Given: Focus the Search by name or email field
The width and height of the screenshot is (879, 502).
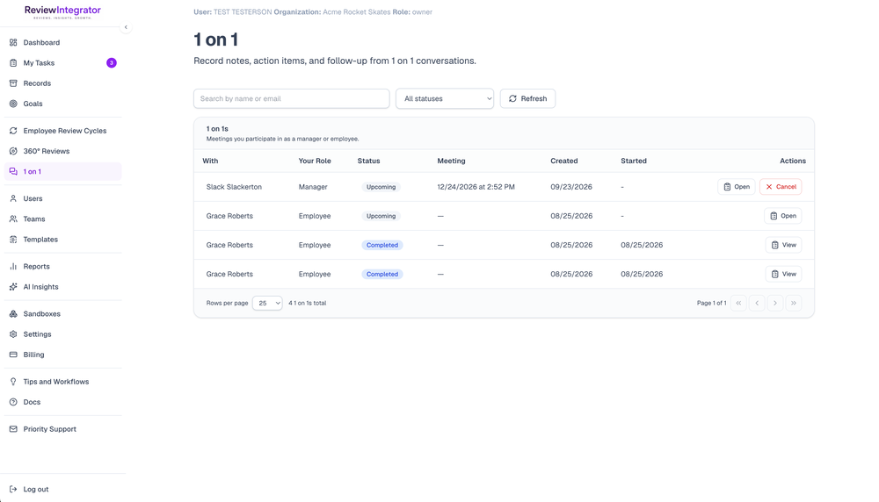Looking at the screenshot, I should 292,98.
